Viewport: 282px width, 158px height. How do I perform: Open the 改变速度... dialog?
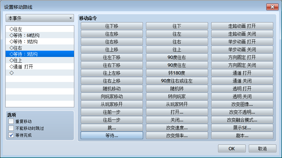177,127
